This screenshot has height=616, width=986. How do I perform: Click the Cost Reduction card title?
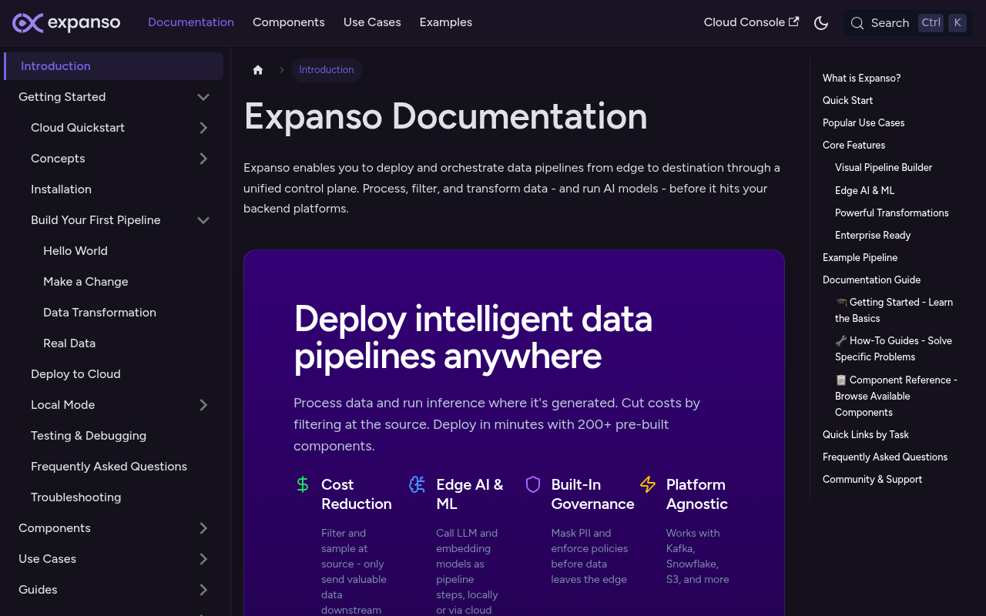(x=357, y=494)
